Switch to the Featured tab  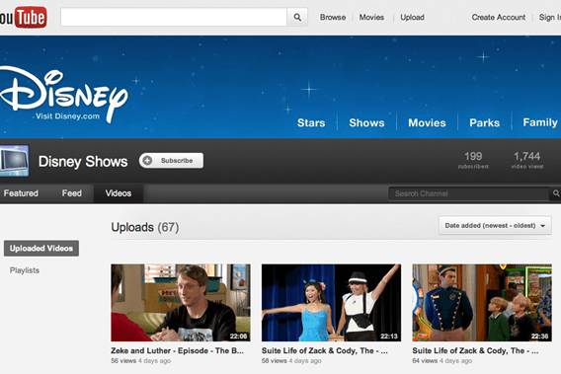pyautogui.click(x=21, y=193)
